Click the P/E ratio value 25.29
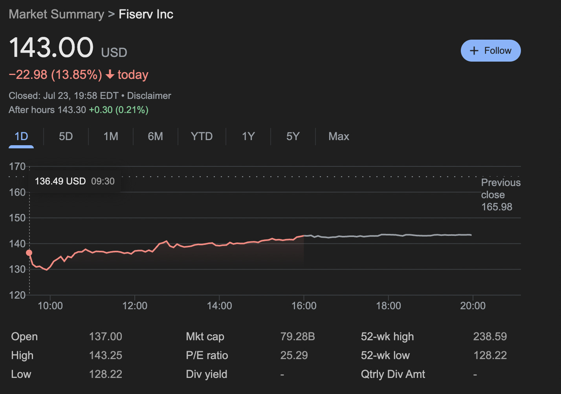This screenshot has height=394, width=561. tap(294, 356)
